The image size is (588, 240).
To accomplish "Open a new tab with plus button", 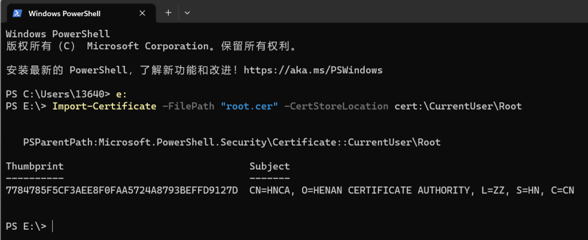I will [168, 13].
